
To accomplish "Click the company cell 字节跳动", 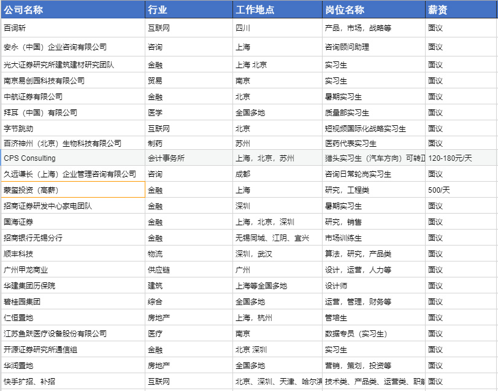I will (x=73, y=128).
